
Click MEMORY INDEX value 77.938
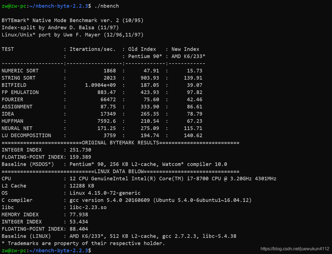tap(79, 215)
